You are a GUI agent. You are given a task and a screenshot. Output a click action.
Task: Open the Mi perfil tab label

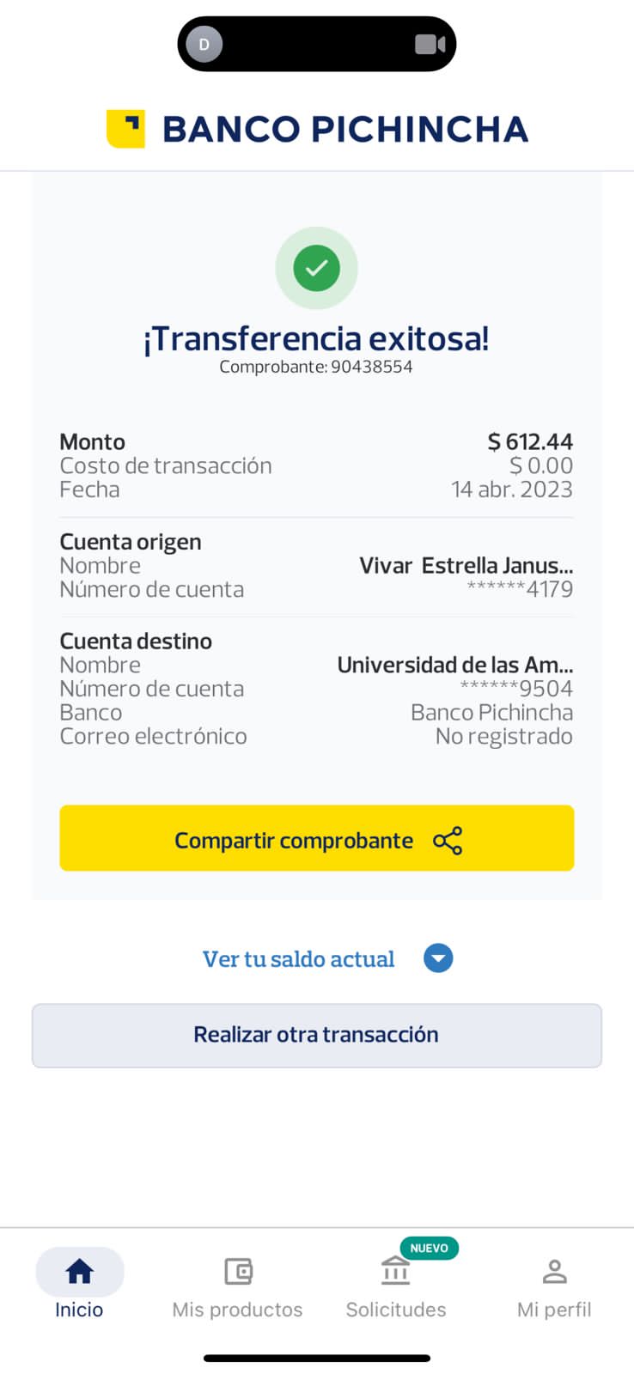coord(554,1310)
